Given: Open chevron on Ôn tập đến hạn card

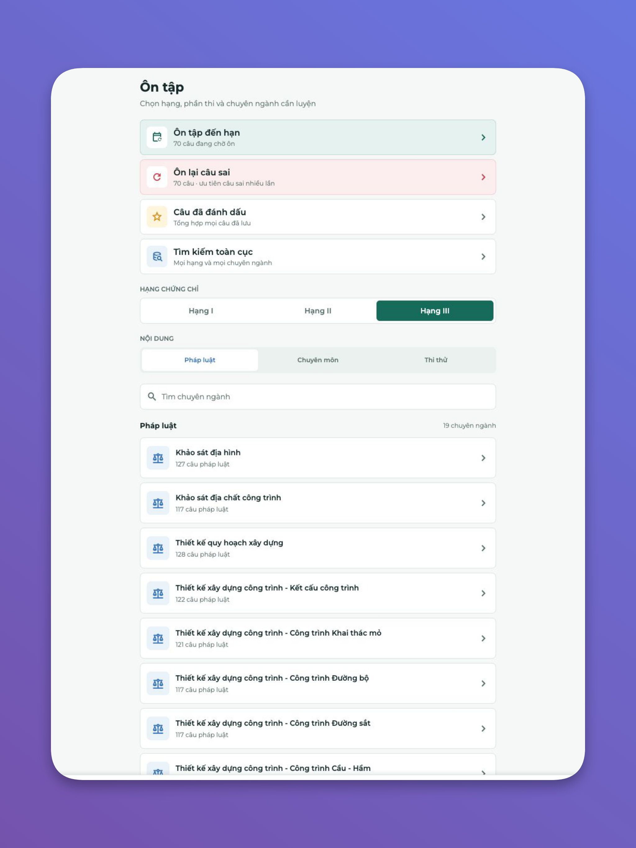Looking at the screenshot, I should pos(483,137).
